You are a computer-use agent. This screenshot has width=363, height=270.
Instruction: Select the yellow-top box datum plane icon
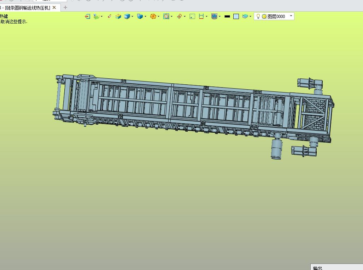(118, 17)
